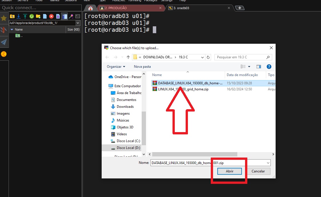Refresh the SFTP folder with green circle icon
321x197 pixels.
[x=31, y=16]
